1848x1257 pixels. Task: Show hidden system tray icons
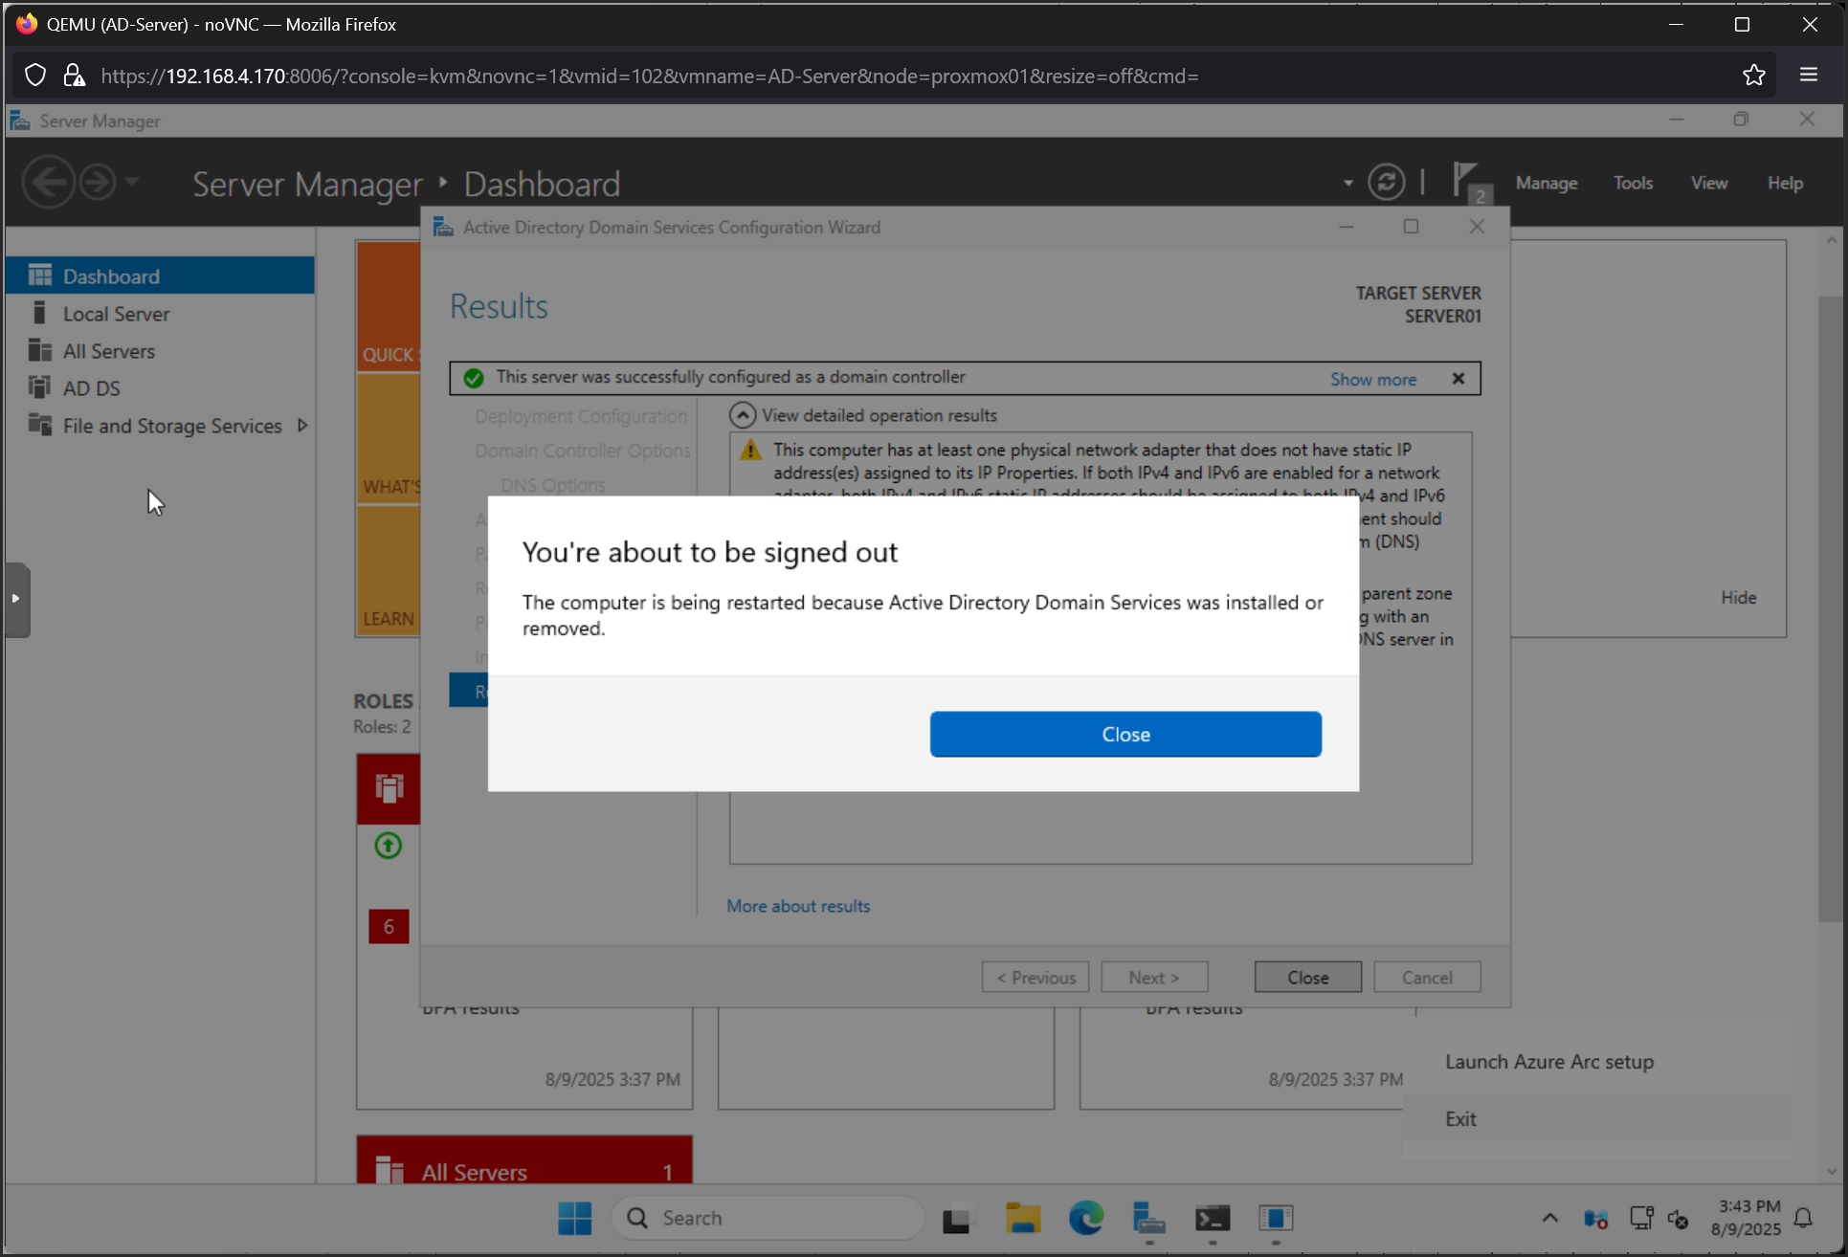tap(1549, 1218)
